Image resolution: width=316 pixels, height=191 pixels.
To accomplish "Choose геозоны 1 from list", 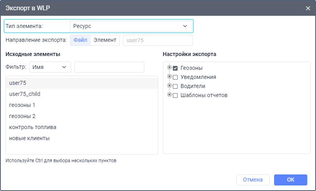I will click(x=81, y=105).
